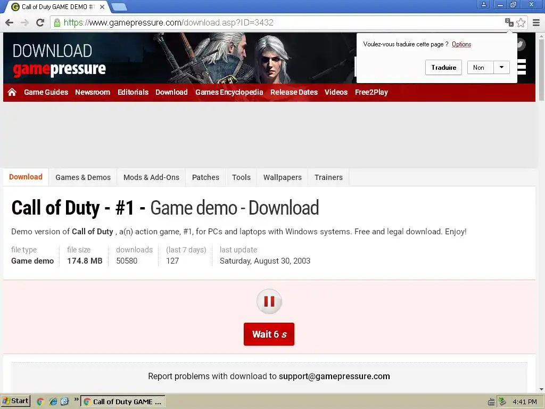
Task: Click the browser forward arrow
Action: click(x=24, y=22)
